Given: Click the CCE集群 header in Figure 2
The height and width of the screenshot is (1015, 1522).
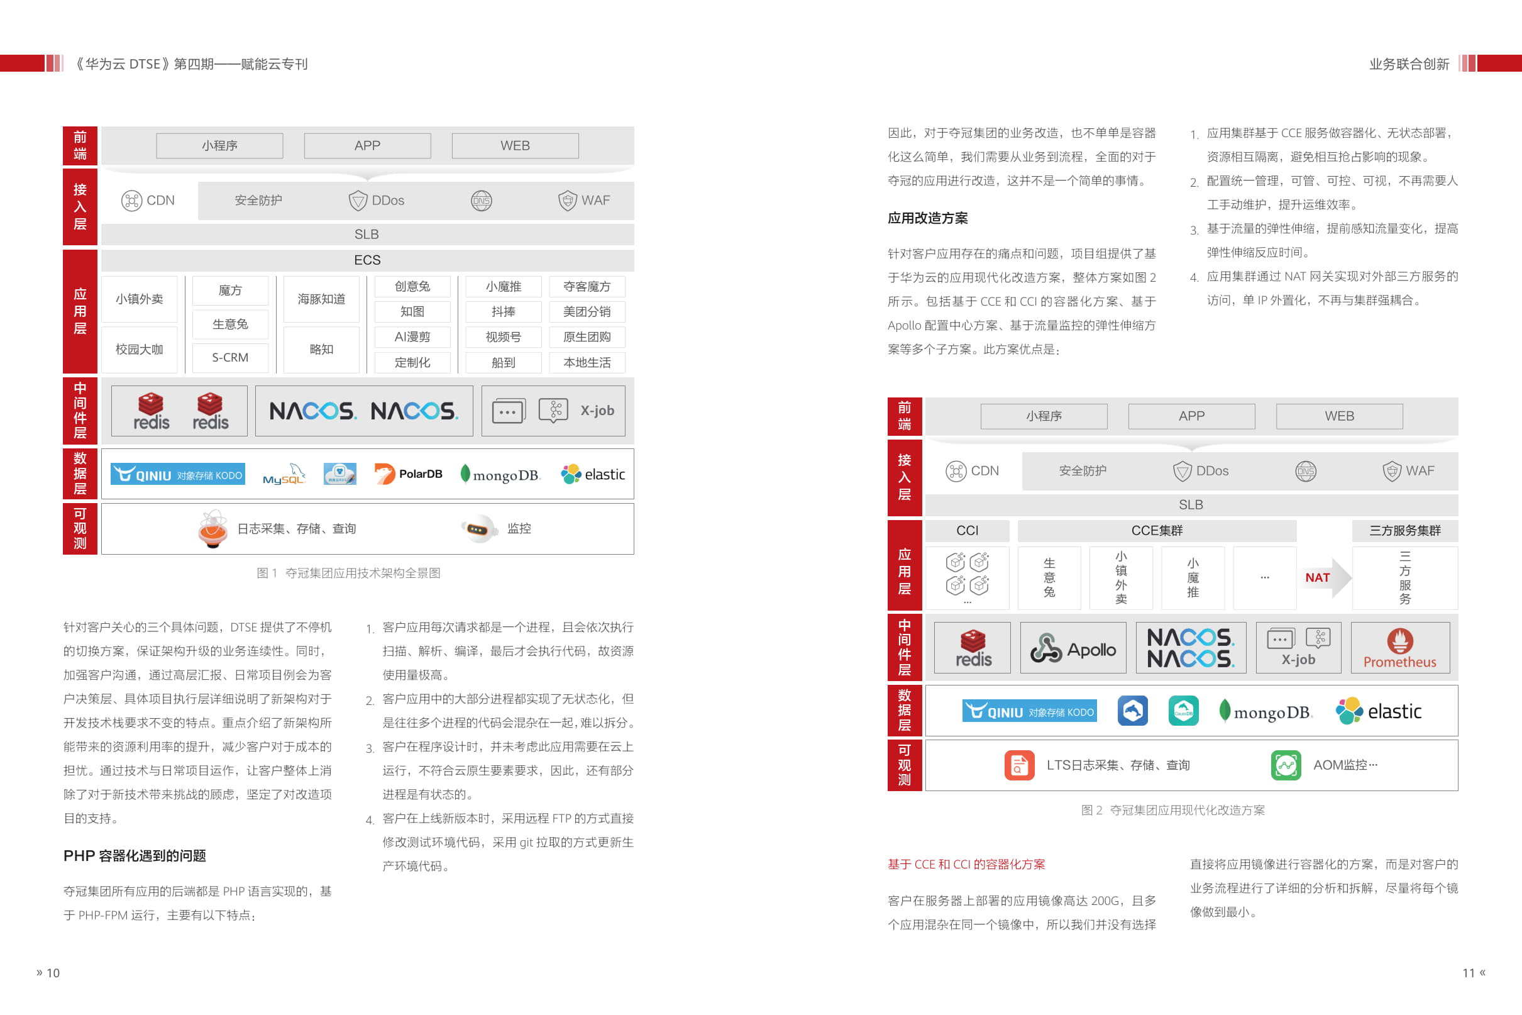Looking at the screenshot, I should click(1157, 531).
